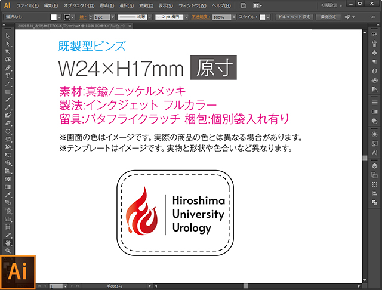The width and height of the screenshot is (382, 290).
Task: Select the Free Transform tool
Action: coord(8,155)
